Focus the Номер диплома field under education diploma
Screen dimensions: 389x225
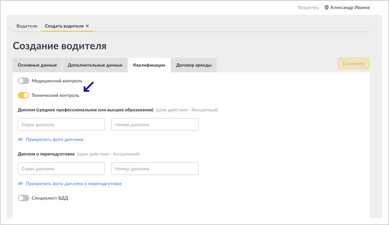point(155,125)
